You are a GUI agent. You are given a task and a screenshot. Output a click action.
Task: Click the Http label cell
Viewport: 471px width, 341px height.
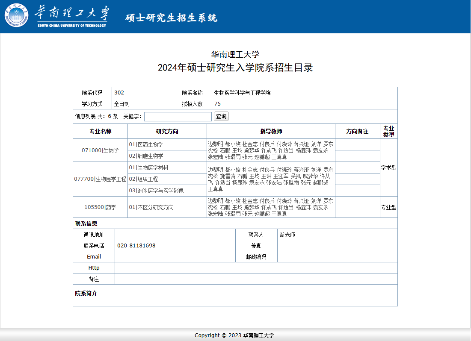pos(94,268)
